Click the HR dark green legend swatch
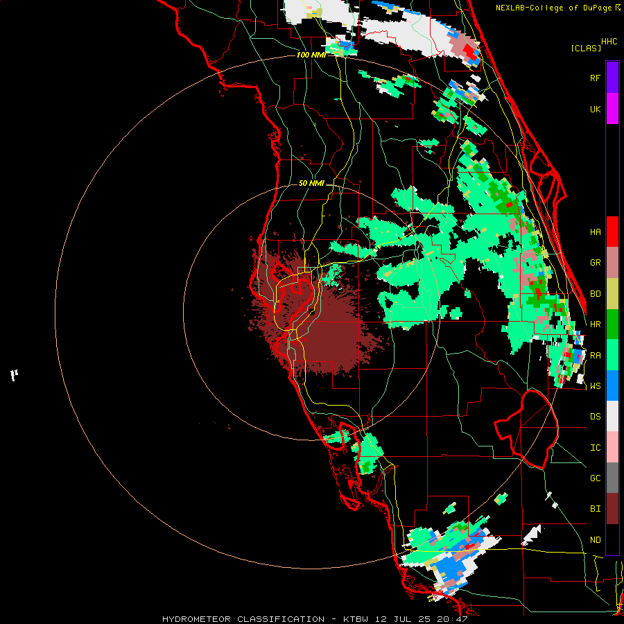The image size is (624, 624). (612, 324)
